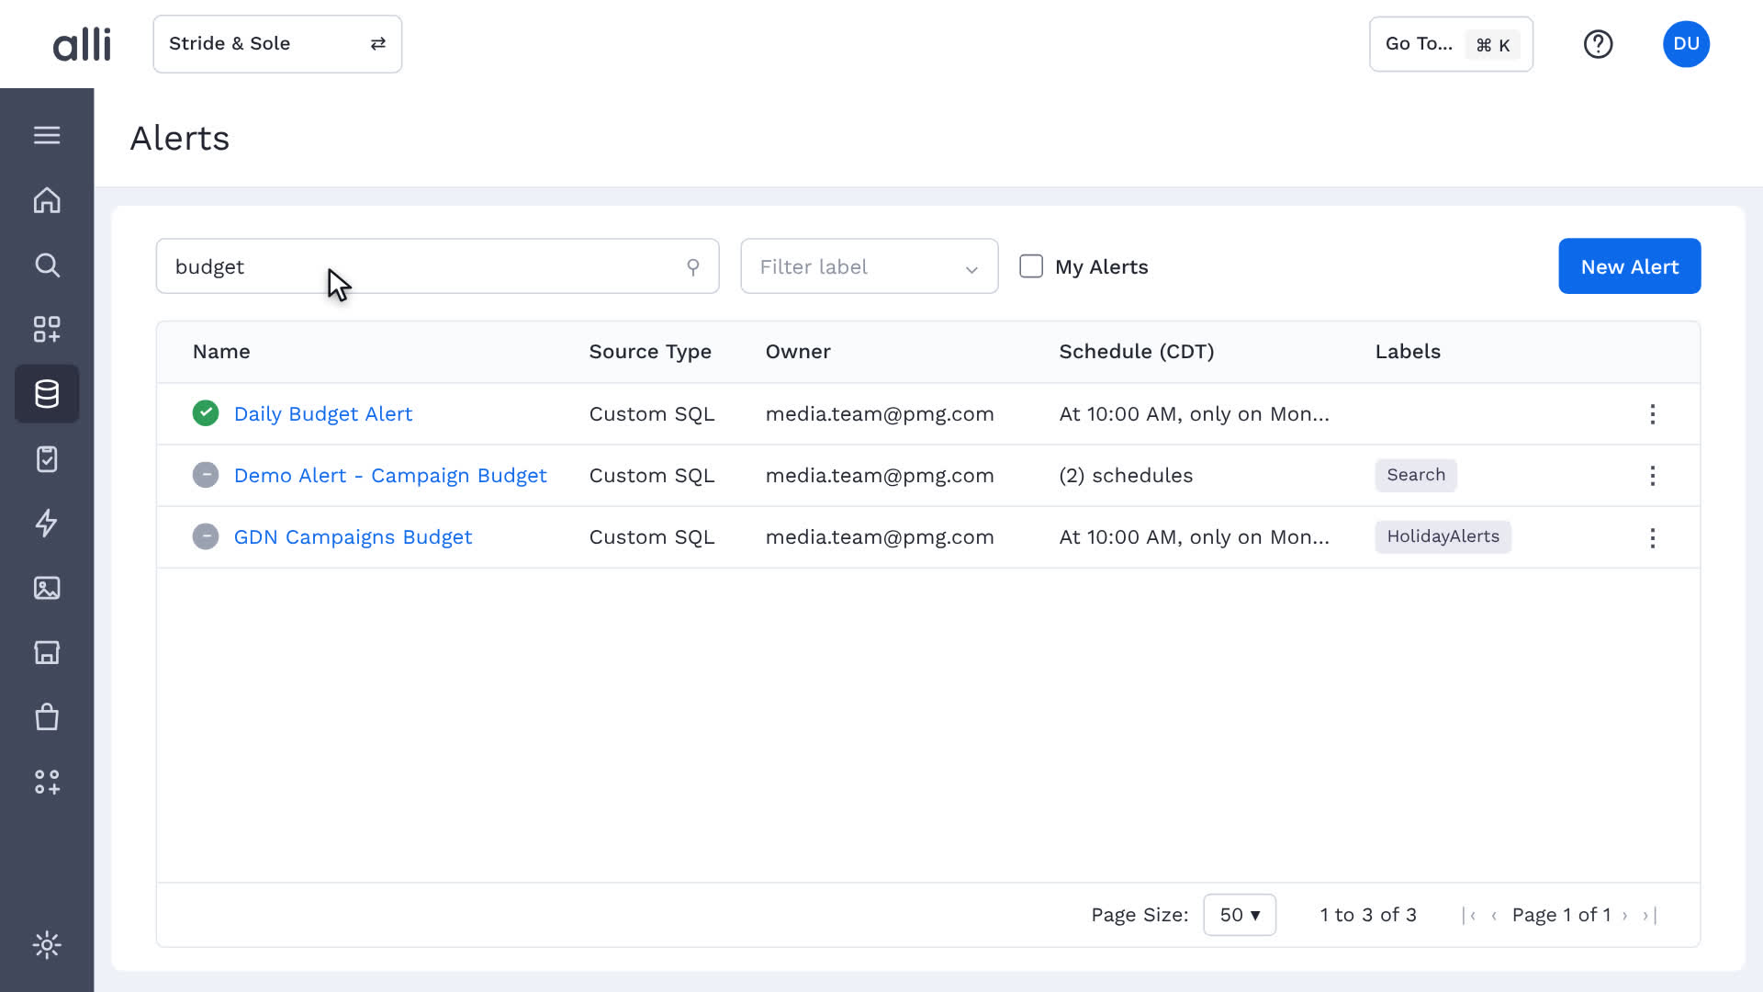The height and width of the screenshot is (992, 1763).
Task: Open row menu for GDN Campaigns Budget
Action: 1653,537
